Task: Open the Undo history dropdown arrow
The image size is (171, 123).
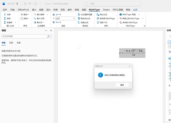Action: [32, 4]
